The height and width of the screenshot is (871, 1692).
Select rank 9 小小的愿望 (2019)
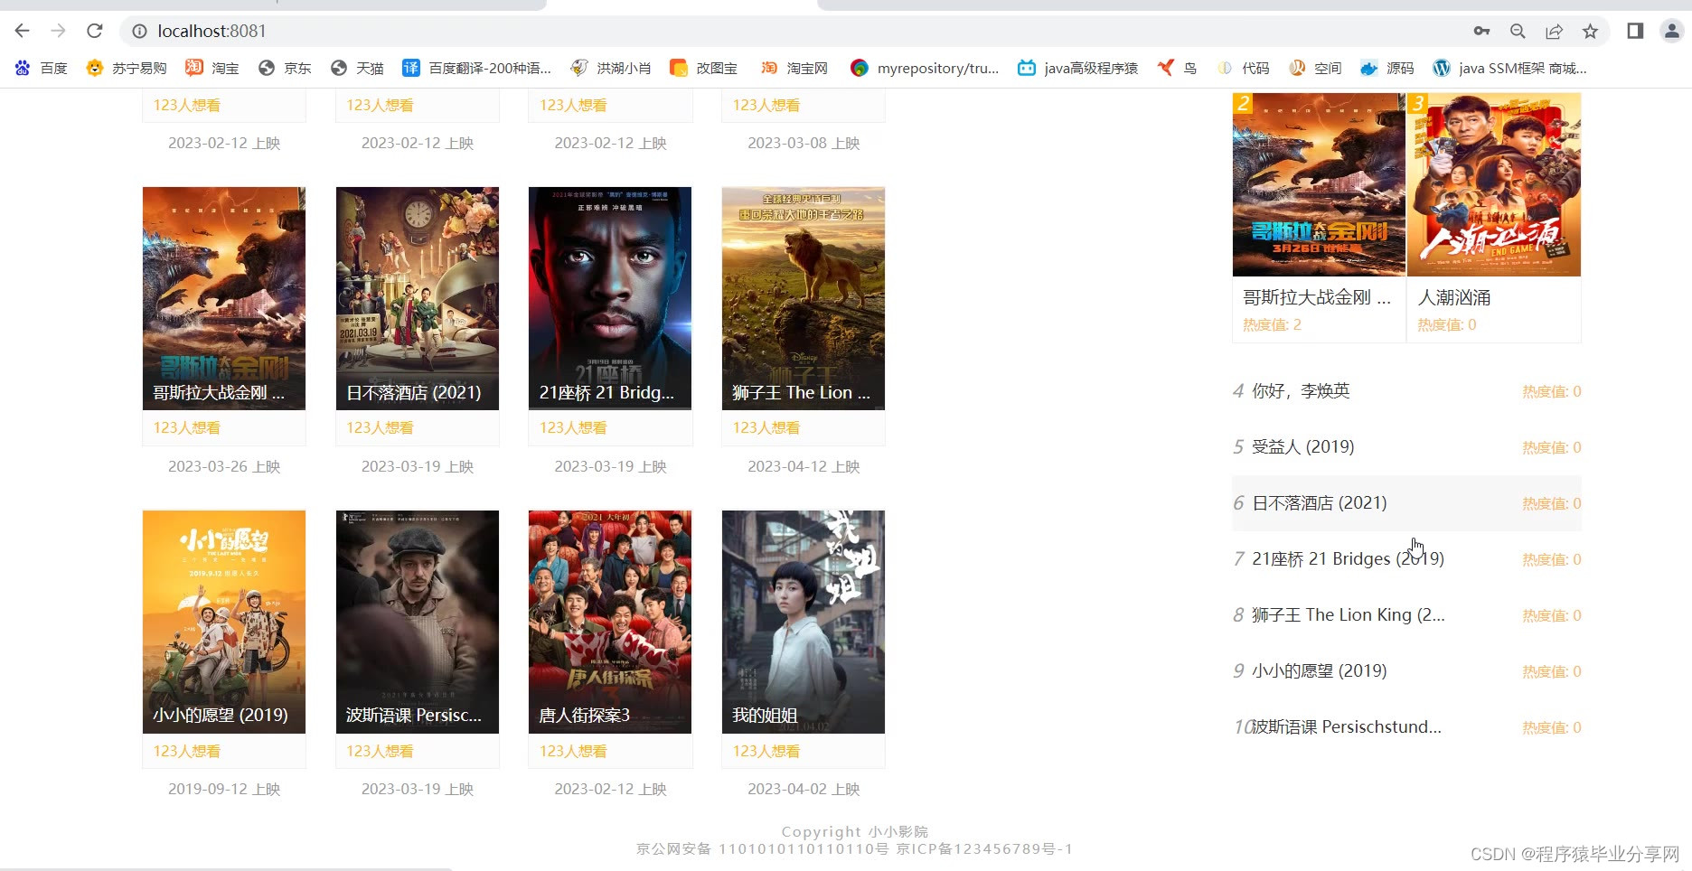(x=1407, y=671)
